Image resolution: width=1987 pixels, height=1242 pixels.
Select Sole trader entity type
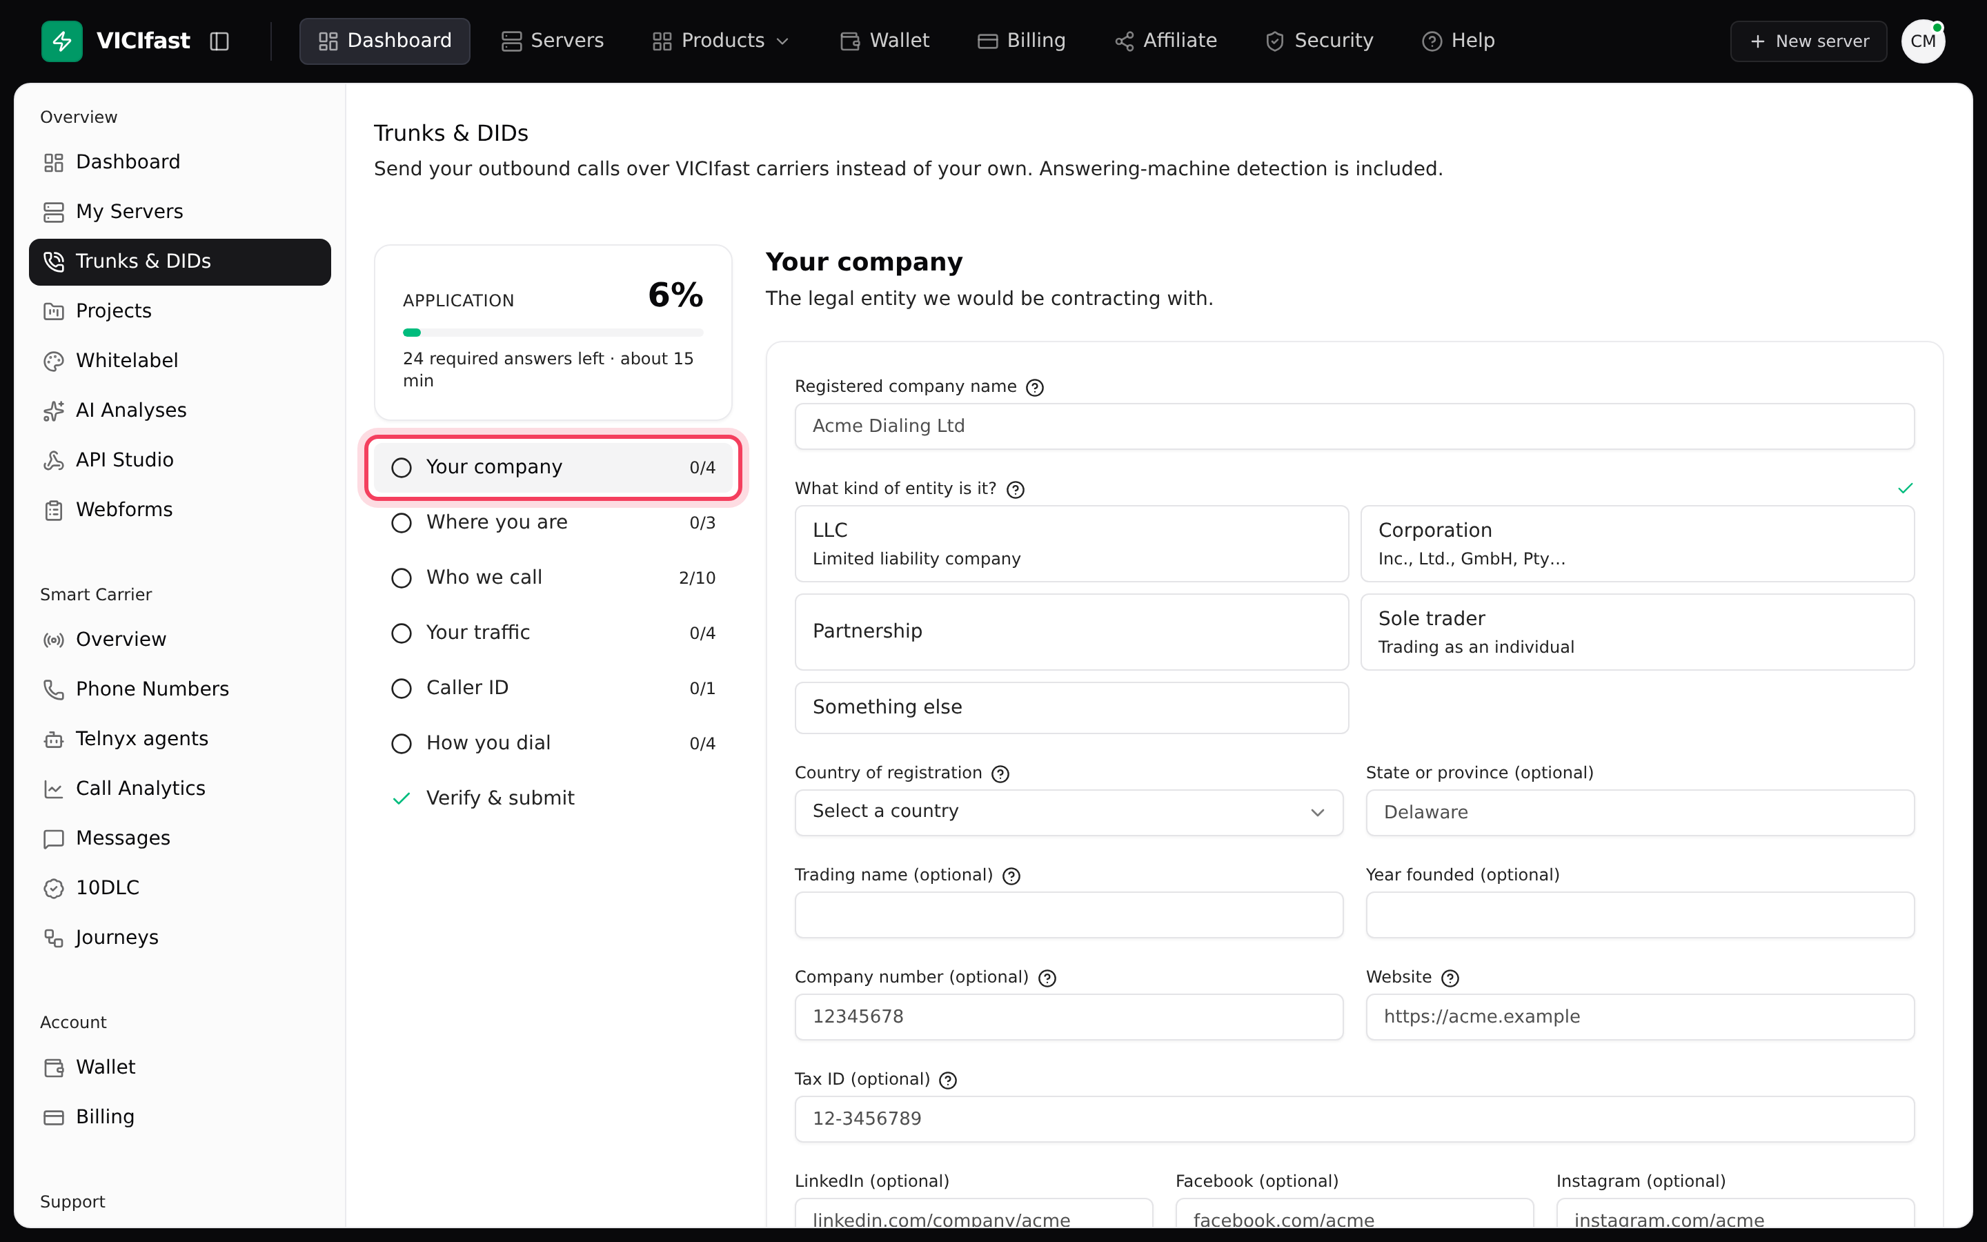(x=1637, y=631)
